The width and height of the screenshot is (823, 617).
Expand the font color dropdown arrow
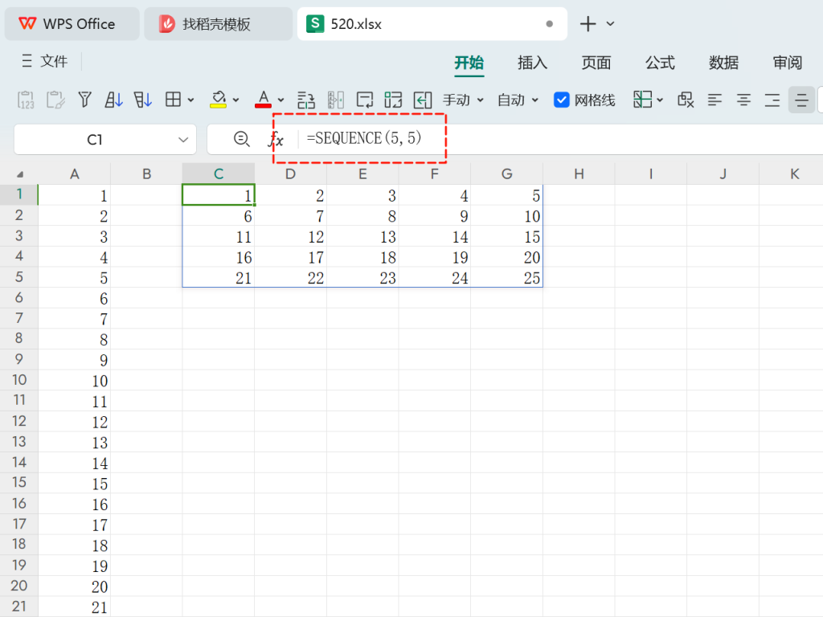pos(280,100)
